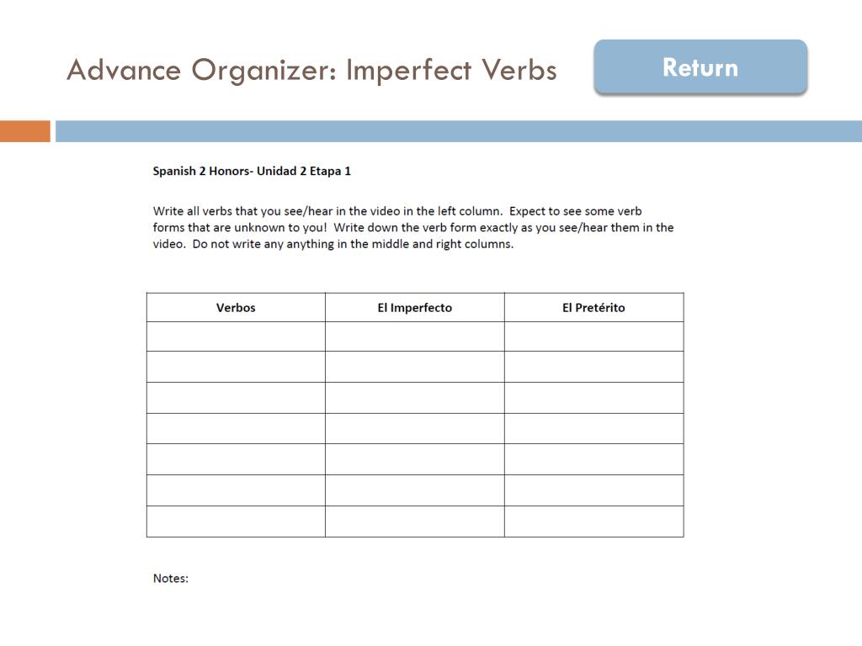Viewport: 862px width, 646px height.
Task: Click the blue horizontal divider bar
Action: 459,131
